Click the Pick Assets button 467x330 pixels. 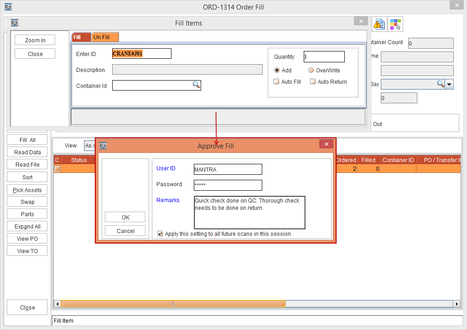[27, 190]
